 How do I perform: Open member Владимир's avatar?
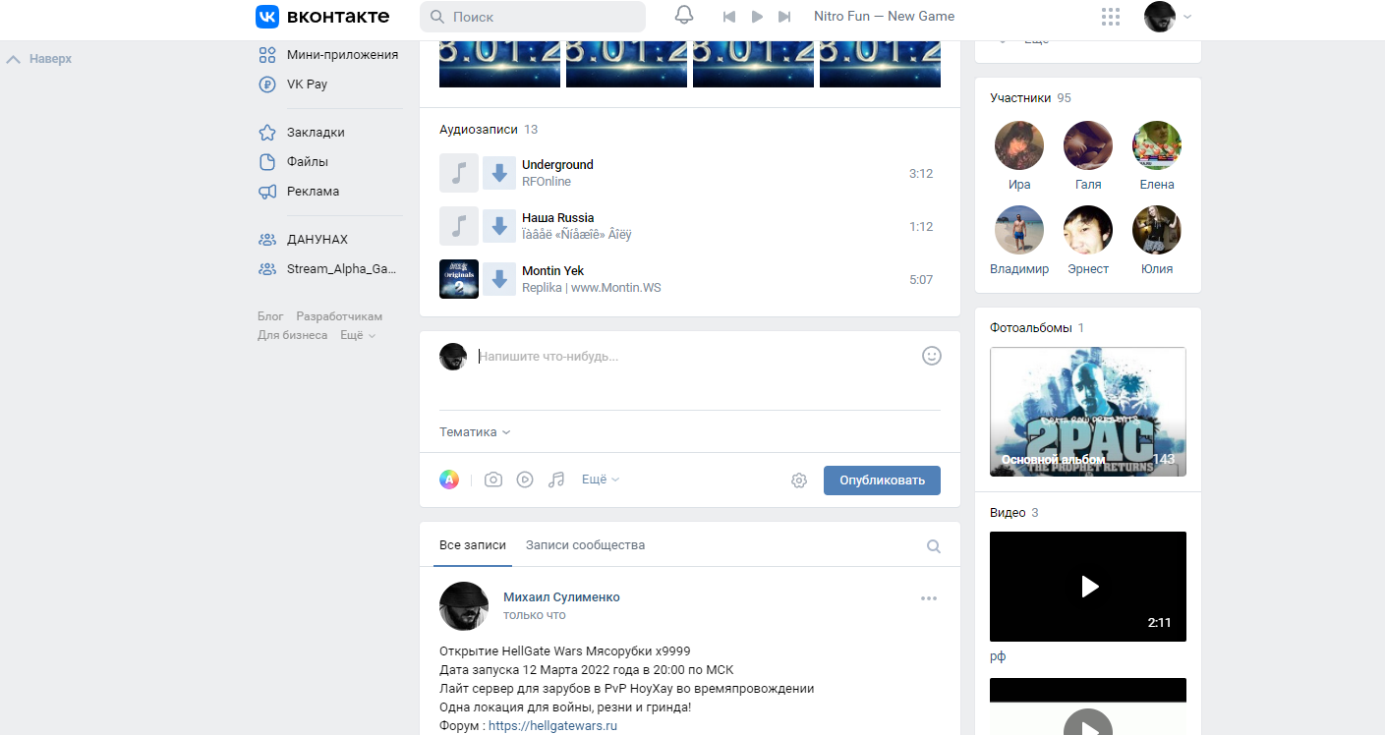coord(1019,231)
